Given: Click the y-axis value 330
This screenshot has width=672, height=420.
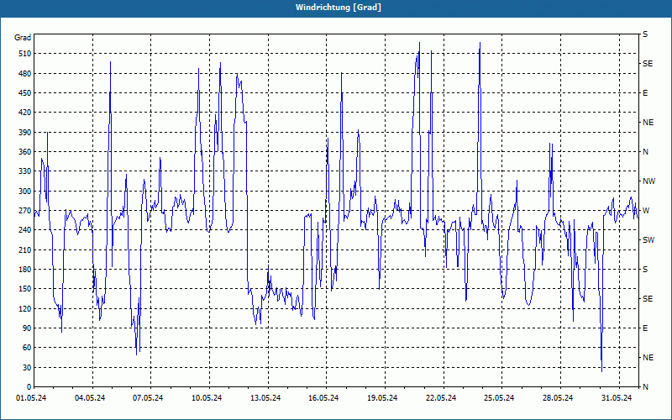Looking at the screenshot, I should point(26,171).
